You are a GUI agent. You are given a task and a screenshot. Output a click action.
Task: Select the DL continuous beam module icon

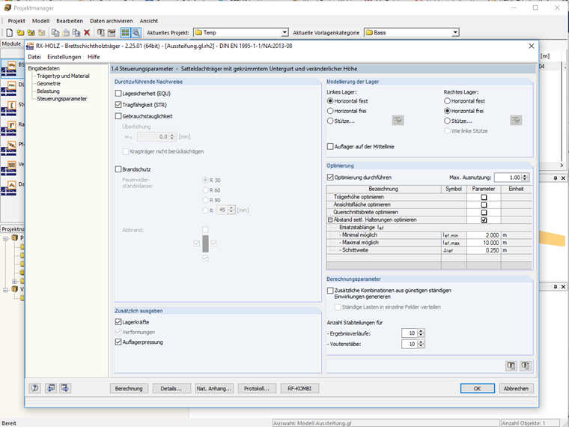tap(9, 88)
